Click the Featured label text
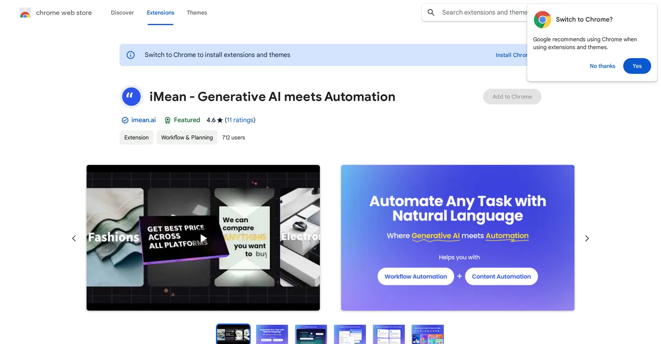 [187, 120]
